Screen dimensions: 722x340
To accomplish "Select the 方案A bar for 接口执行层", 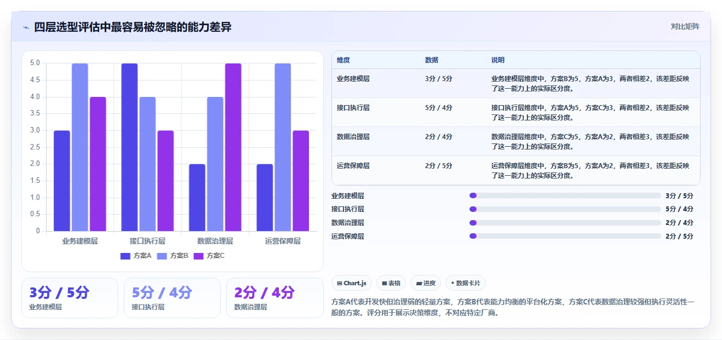I will click(129, 147).
